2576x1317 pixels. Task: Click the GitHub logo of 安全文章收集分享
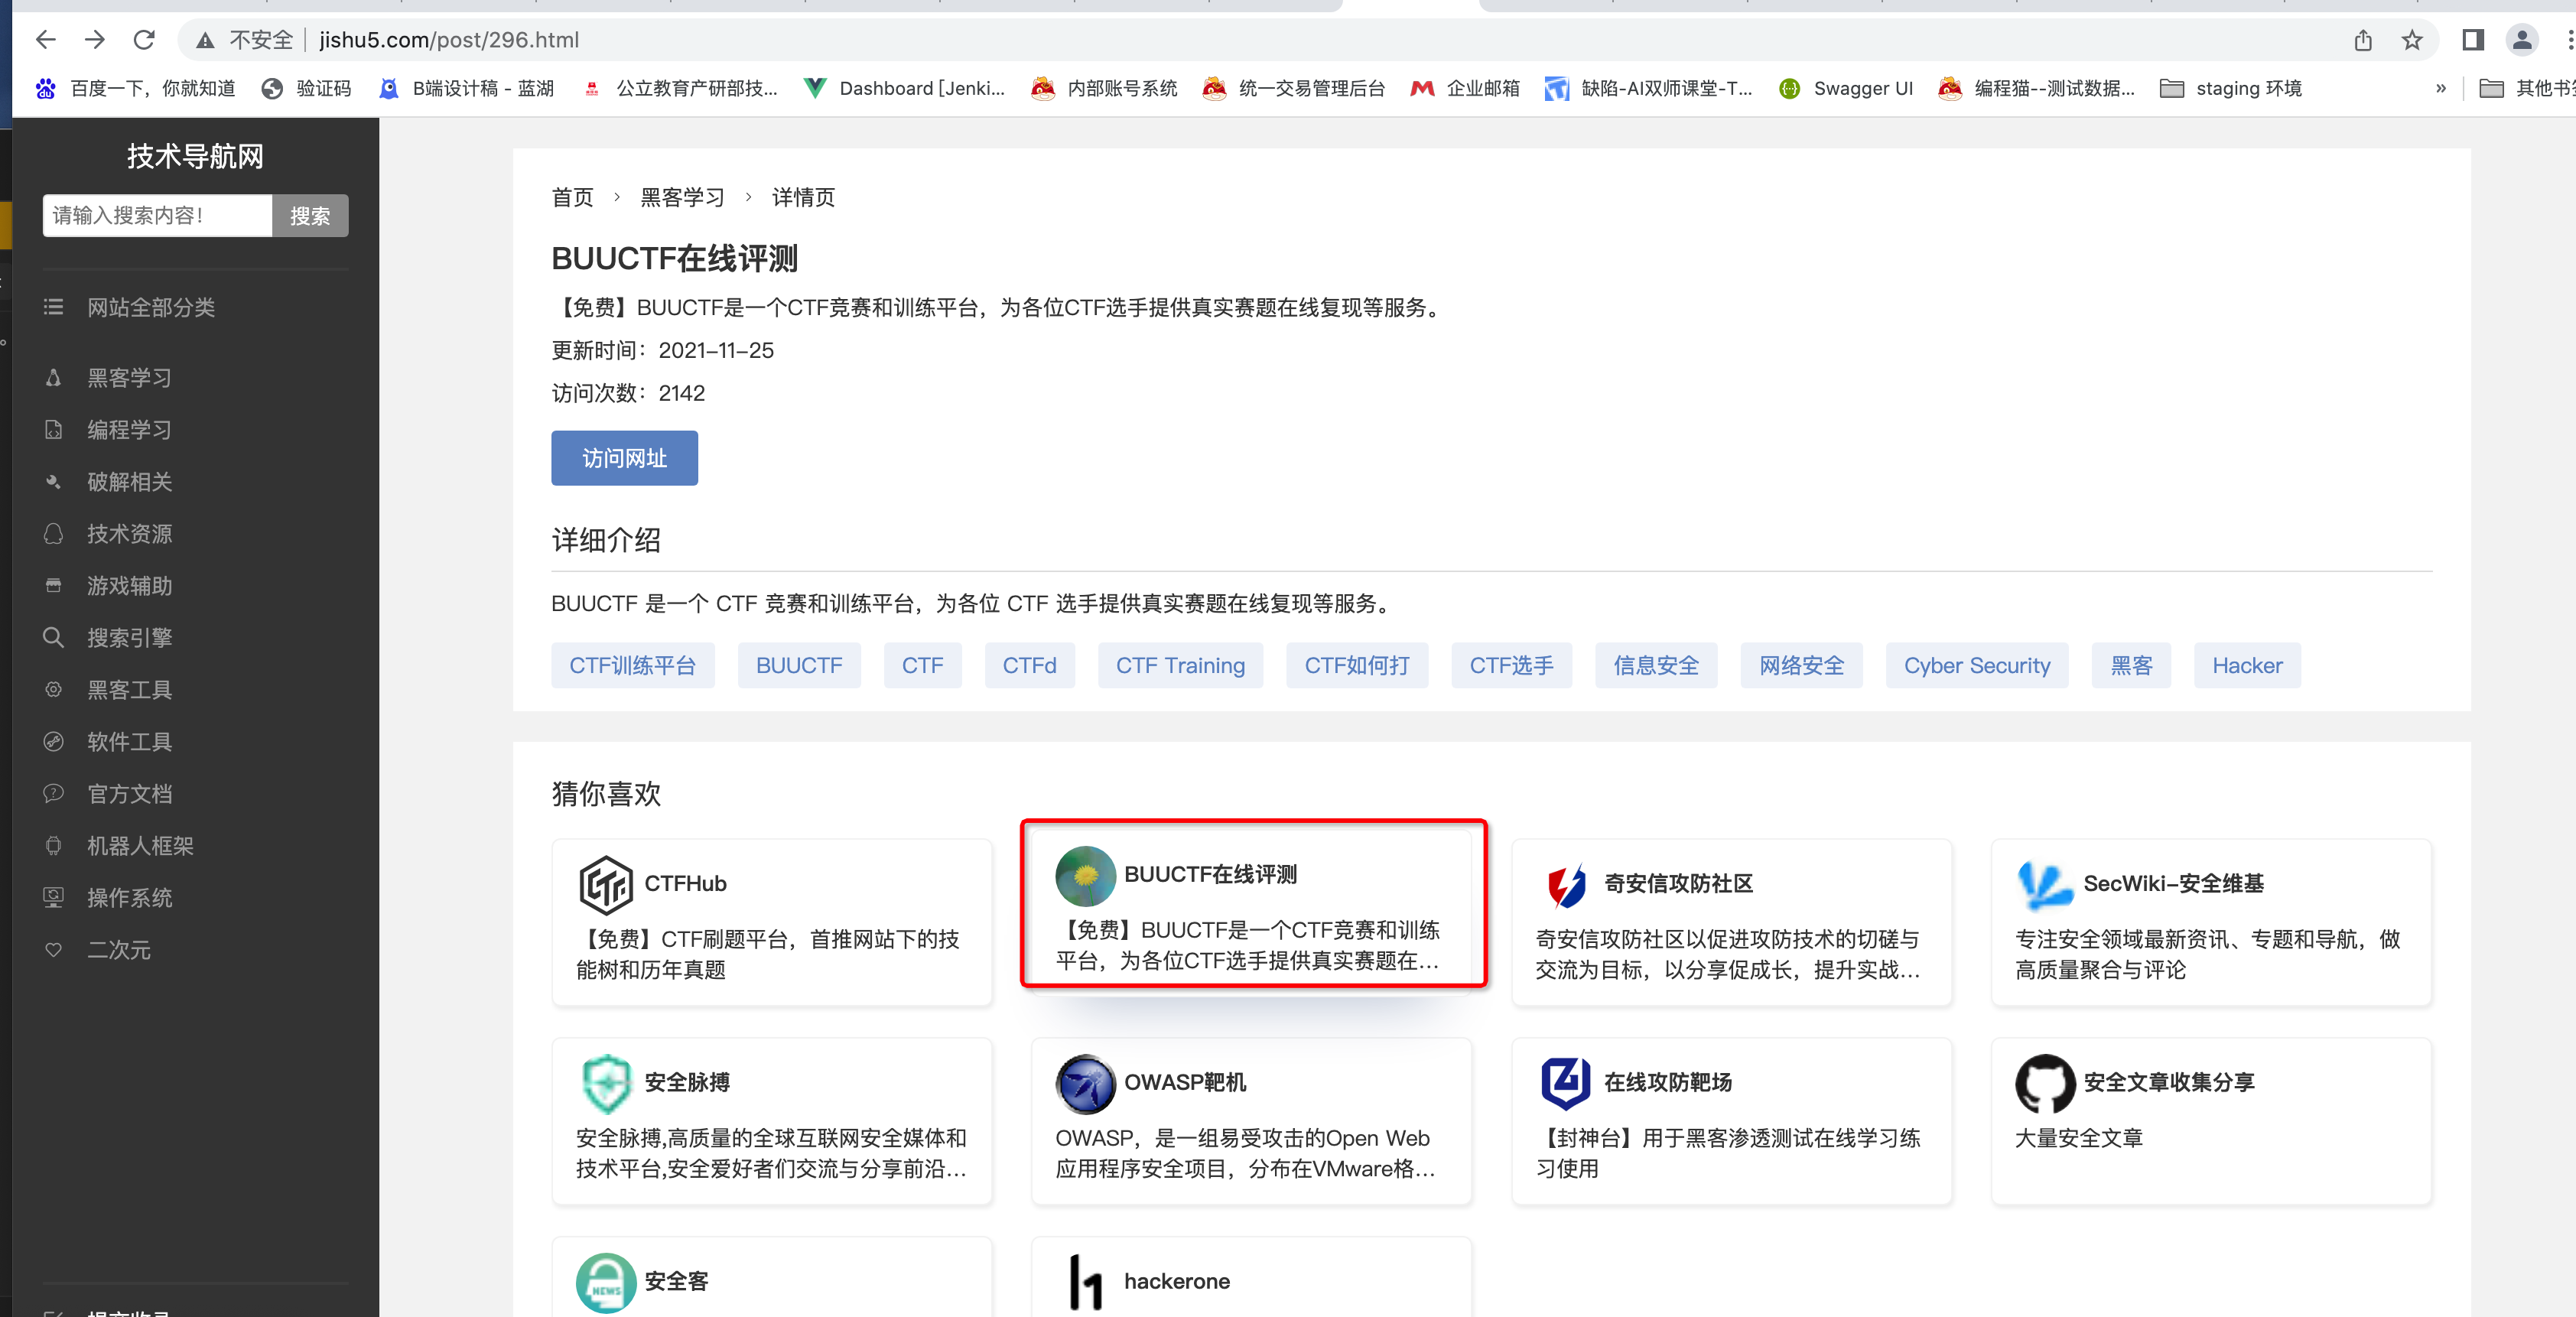tap(2045, 1083)
